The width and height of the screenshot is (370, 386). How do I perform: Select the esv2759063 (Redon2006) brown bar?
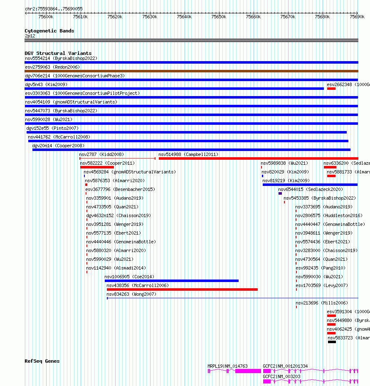[x=191, y=71]
